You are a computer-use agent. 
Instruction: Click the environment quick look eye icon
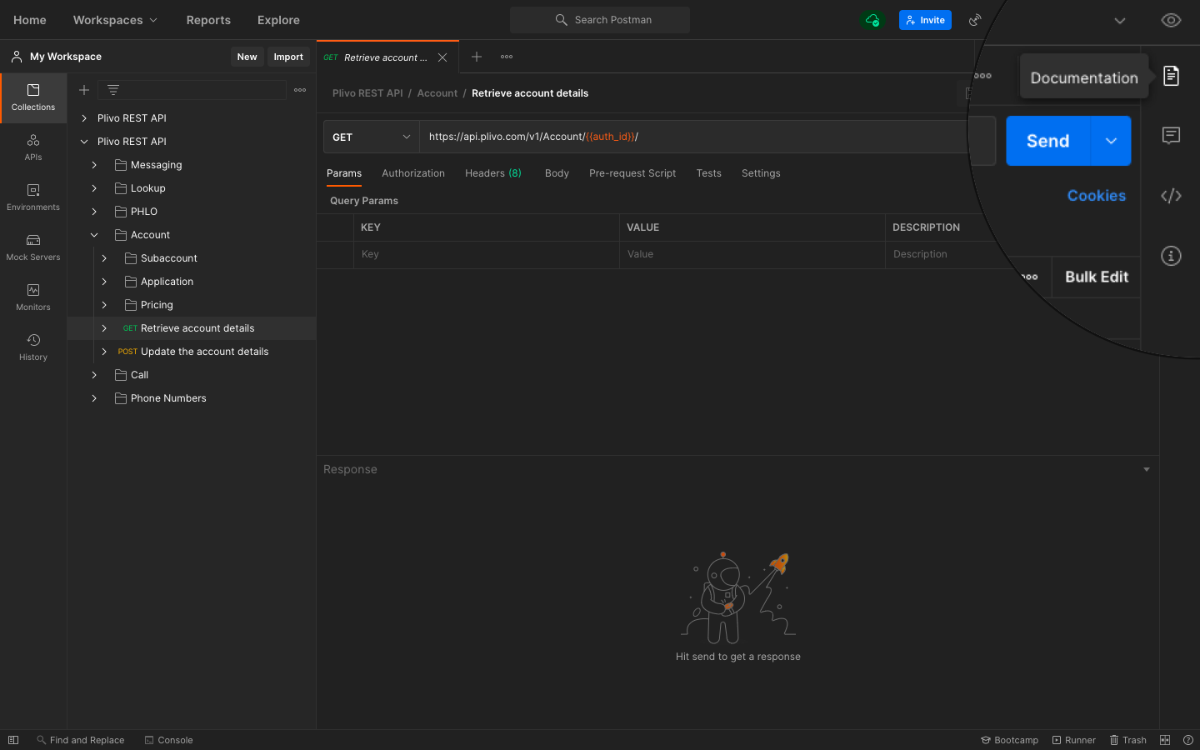[x=1171, y=20]
